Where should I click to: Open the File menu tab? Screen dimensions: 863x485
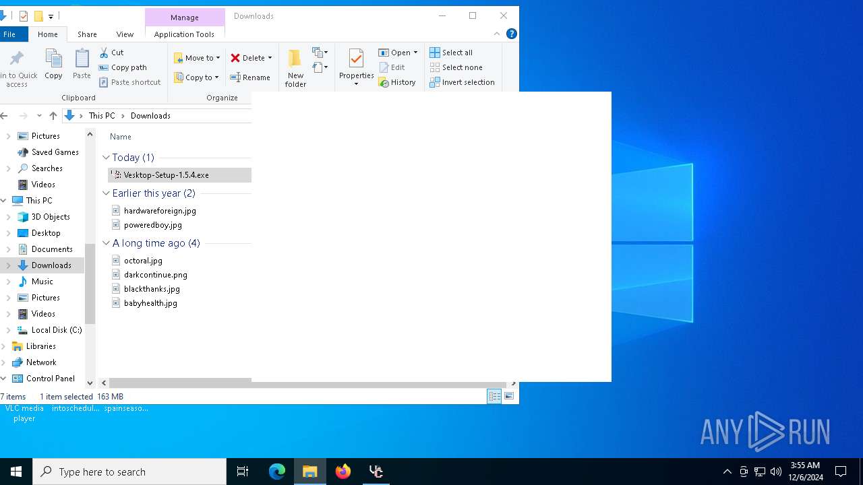click(9, 34)
